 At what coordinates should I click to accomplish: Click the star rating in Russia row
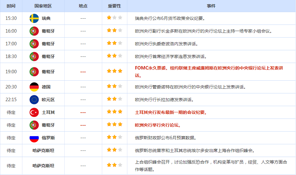point(114,137)
